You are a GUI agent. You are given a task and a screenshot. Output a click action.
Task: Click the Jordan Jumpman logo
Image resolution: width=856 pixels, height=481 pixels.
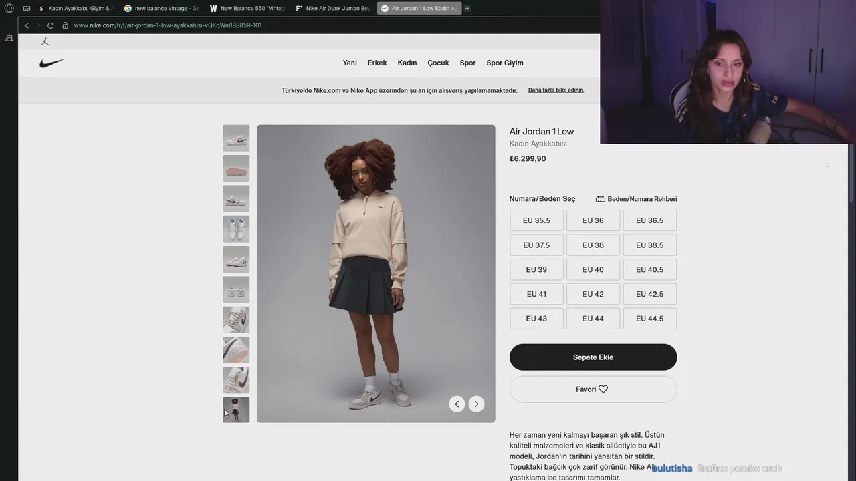click(x=45, y=41)
